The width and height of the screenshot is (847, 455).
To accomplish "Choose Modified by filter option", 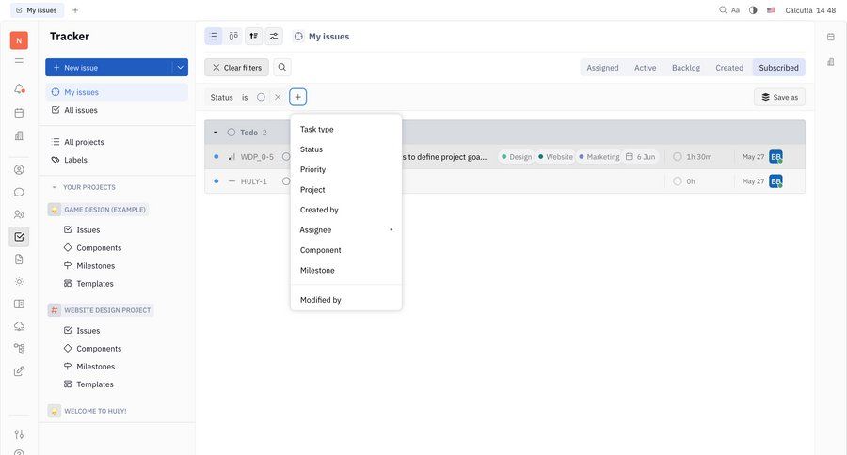I will tap(345, 300).
